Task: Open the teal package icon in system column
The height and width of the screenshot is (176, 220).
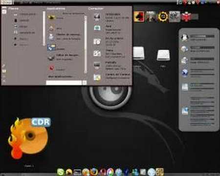Action: tap(97, 28)
